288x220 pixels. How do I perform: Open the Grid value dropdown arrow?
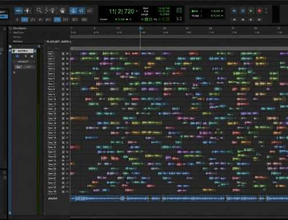(x=222, y=11)
